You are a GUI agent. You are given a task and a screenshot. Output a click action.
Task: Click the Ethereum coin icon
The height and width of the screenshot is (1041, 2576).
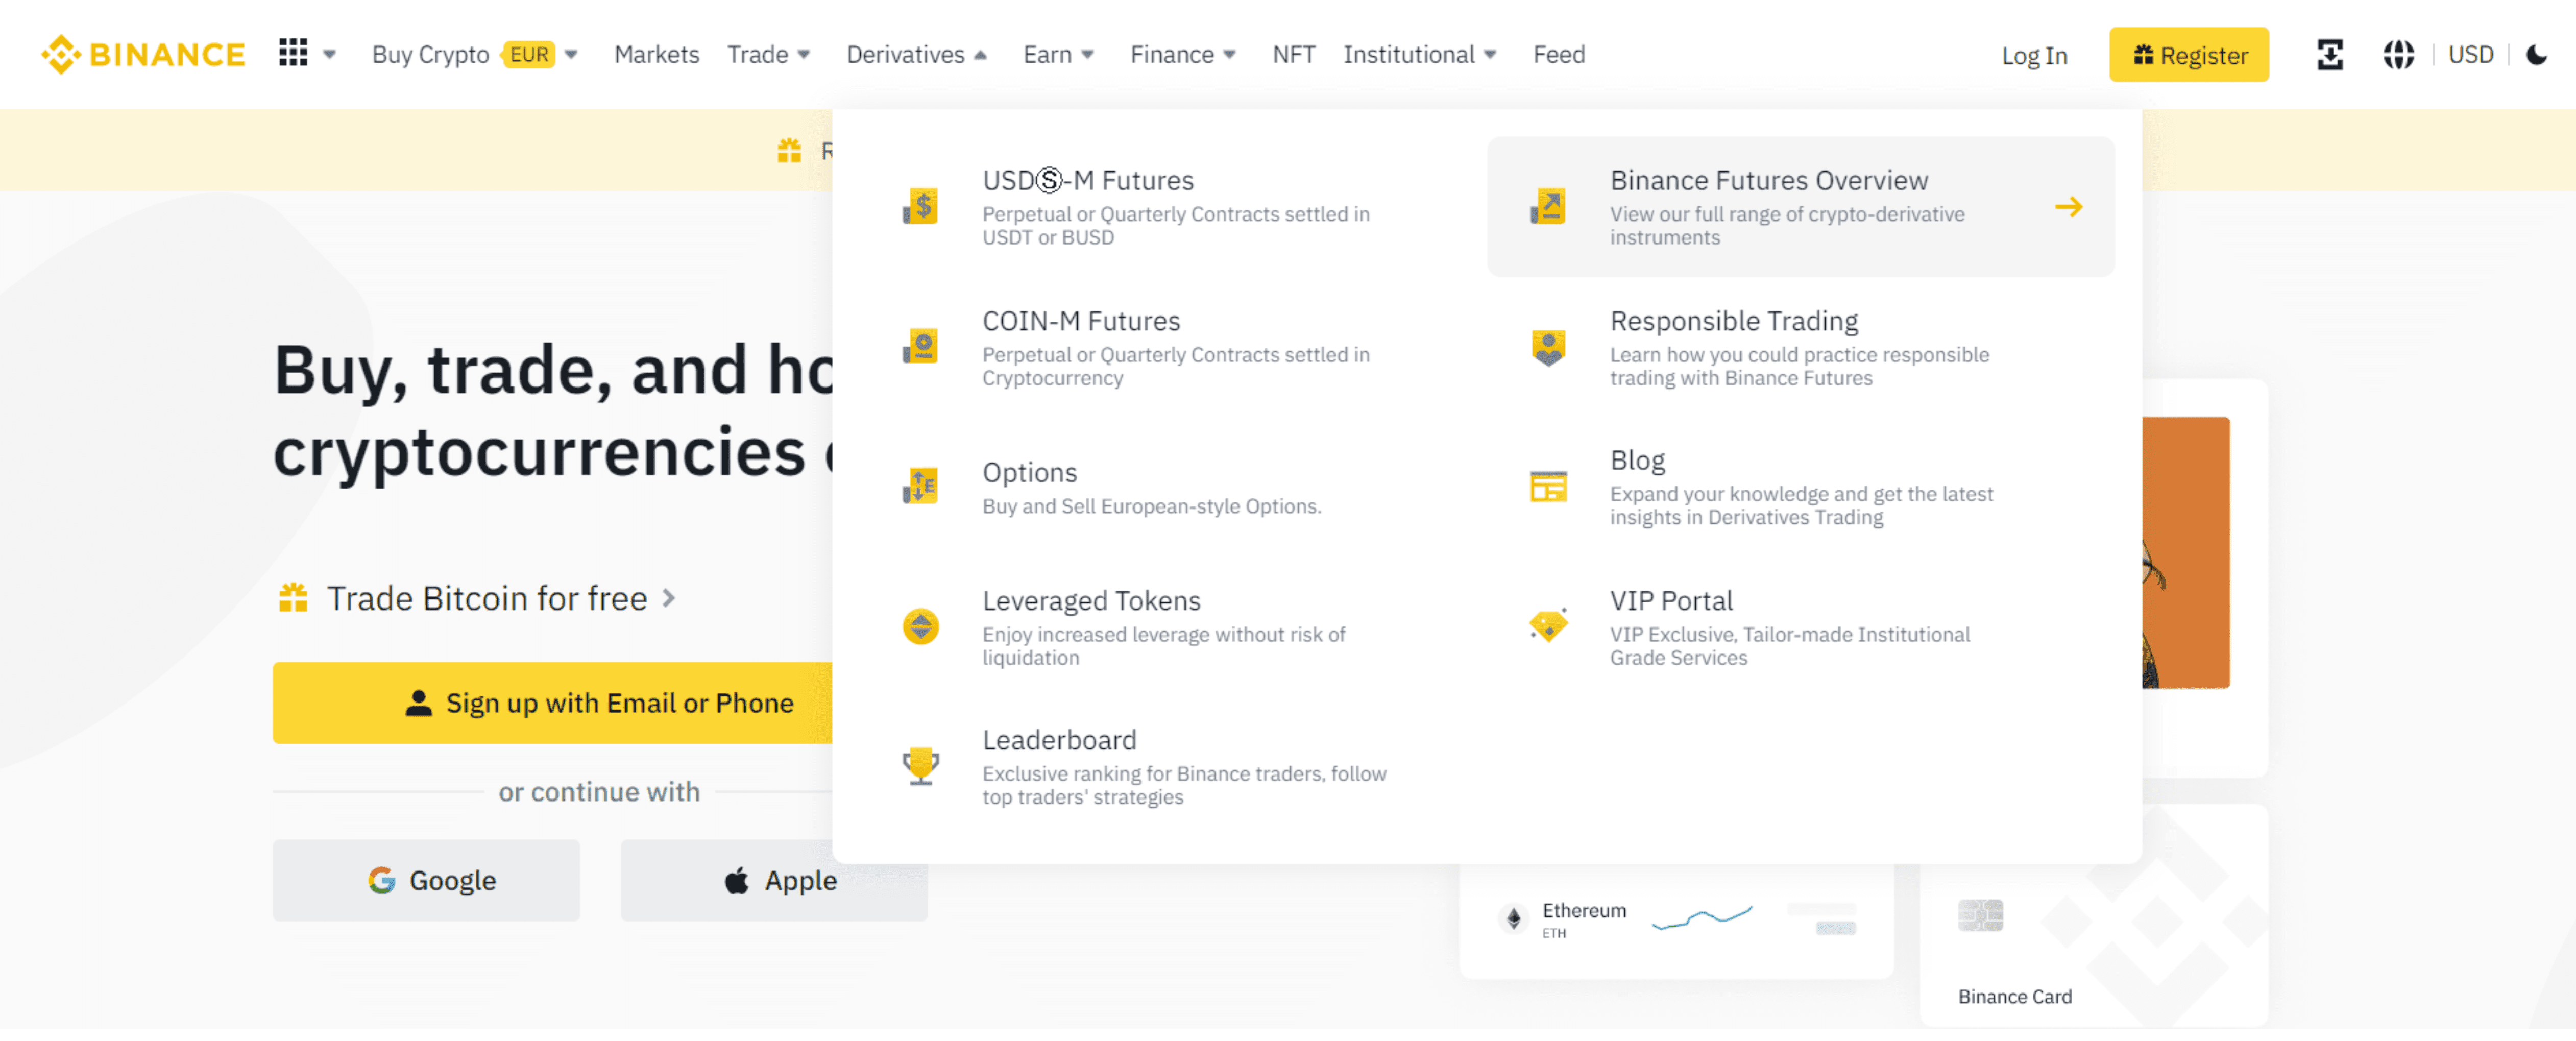[x=1513, y=918]
